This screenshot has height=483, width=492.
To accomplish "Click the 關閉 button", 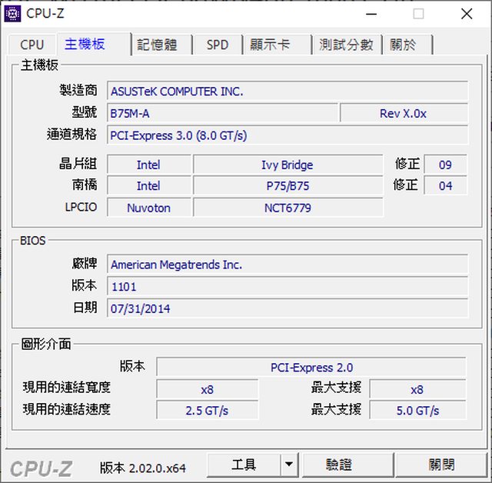I will [441, 465].
